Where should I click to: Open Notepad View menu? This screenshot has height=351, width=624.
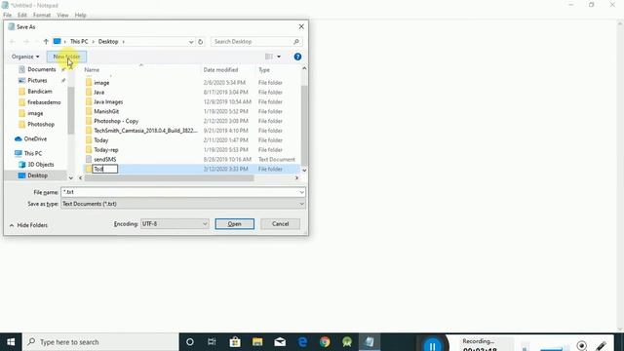pos(62,15)
